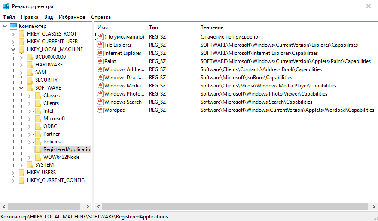This screenshot has height=221, width=378.
Task: Click the ODBC folder icon
Action: 38,126
